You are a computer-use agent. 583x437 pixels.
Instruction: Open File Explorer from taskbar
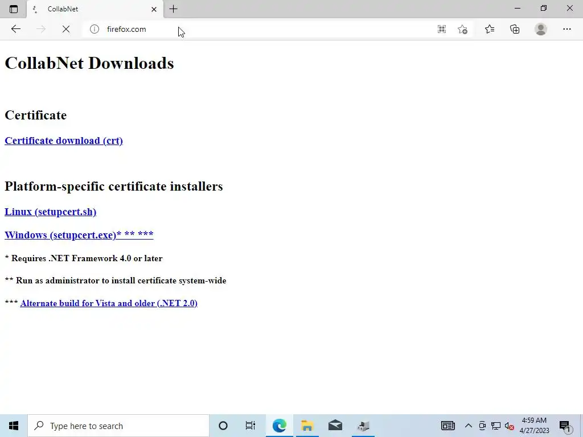[x=307, y=426]
